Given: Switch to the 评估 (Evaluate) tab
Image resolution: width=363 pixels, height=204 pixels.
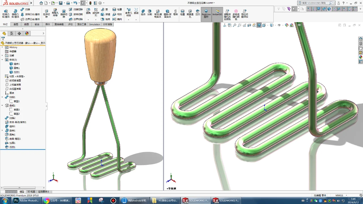Looking at the screenshot, I should click(70, 24).
